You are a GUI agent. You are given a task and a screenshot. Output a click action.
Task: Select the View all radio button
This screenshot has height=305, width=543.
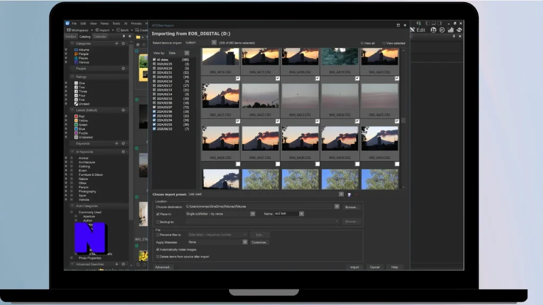click(362, 43)
